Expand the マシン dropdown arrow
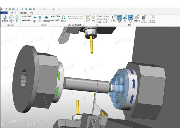The width and height of the screenshot is (180, 135). (x=17, y=22)
